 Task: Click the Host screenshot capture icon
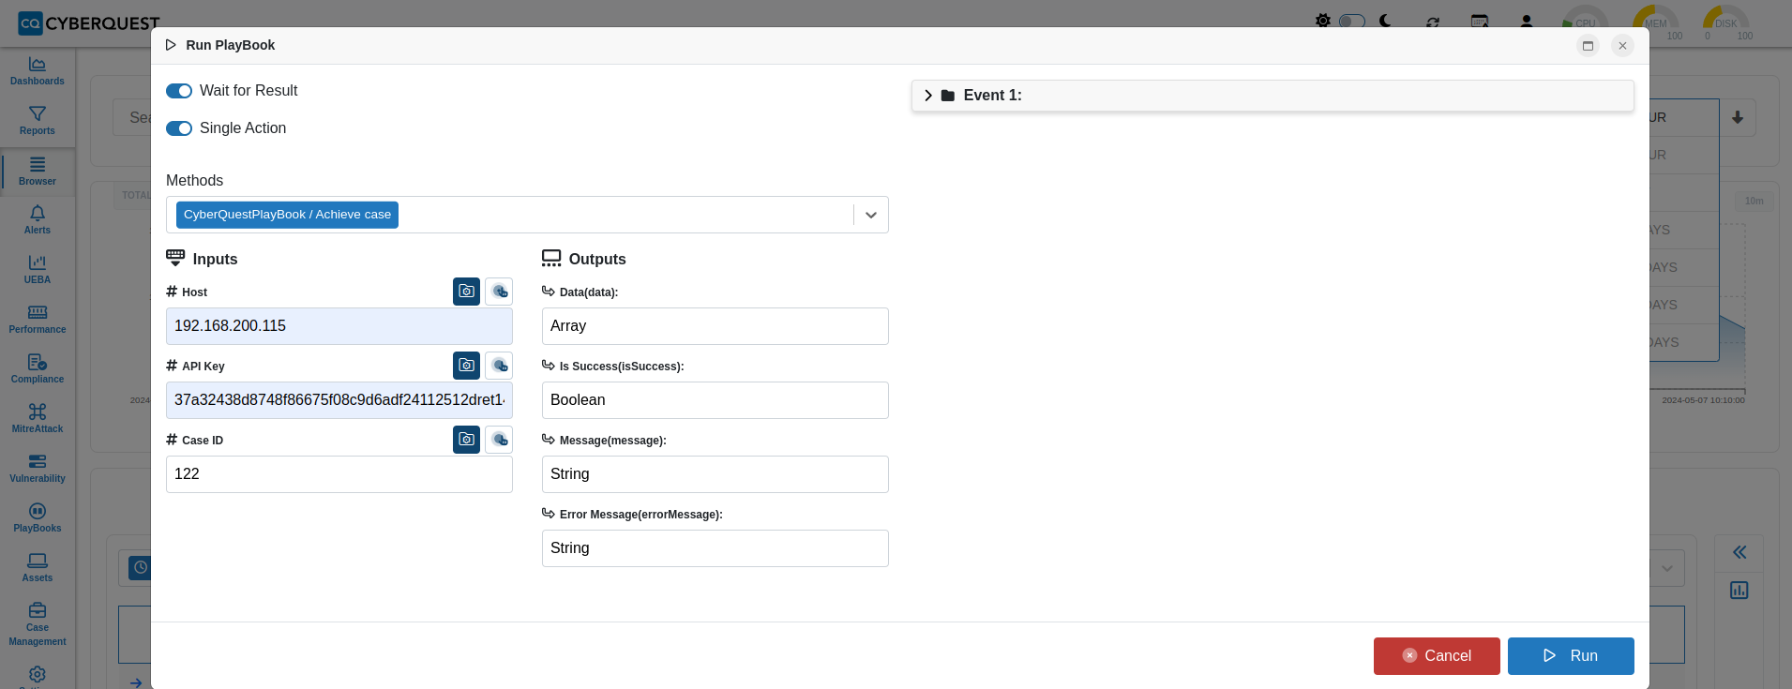point(466,292)
